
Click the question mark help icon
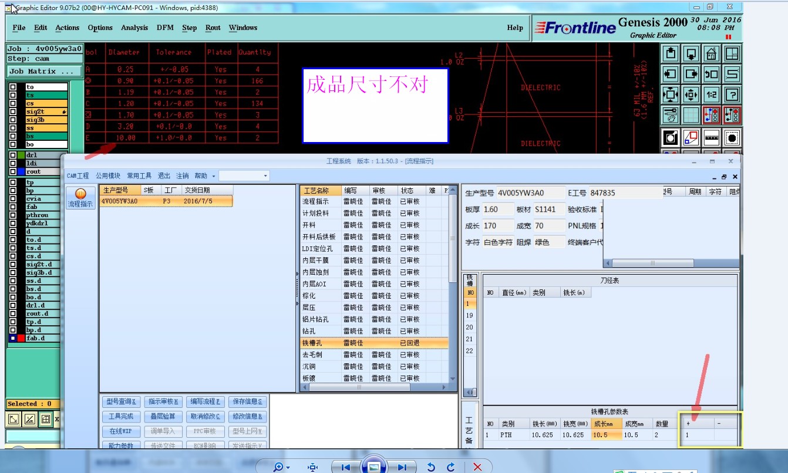click(x=732, y=94)
